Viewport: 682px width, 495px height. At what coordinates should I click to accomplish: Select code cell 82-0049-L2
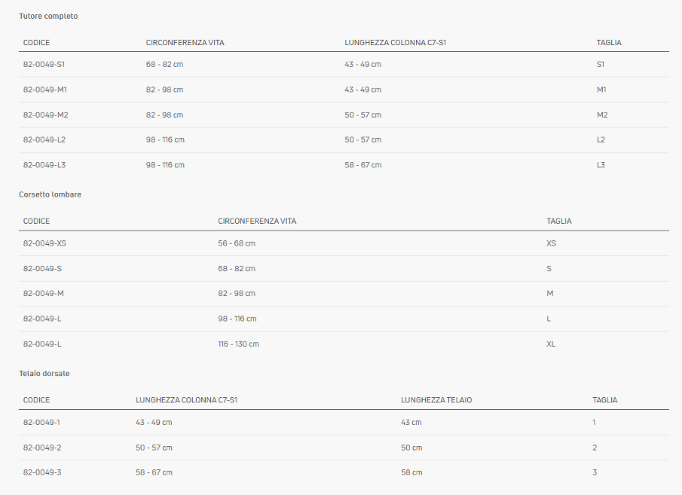coord(44,139)
